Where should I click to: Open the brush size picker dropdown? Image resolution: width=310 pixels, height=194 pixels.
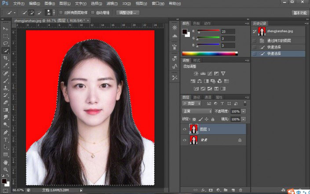[54, 13]
